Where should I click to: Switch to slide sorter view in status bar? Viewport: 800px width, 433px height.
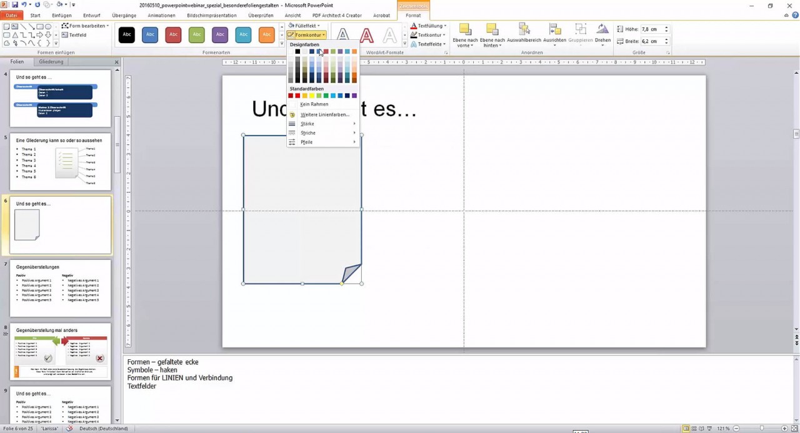pos(694,429)
